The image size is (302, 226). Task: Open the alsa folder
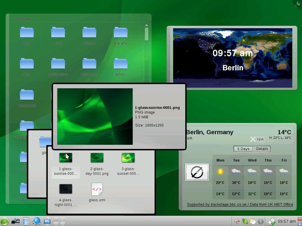(x=27, y=67)
